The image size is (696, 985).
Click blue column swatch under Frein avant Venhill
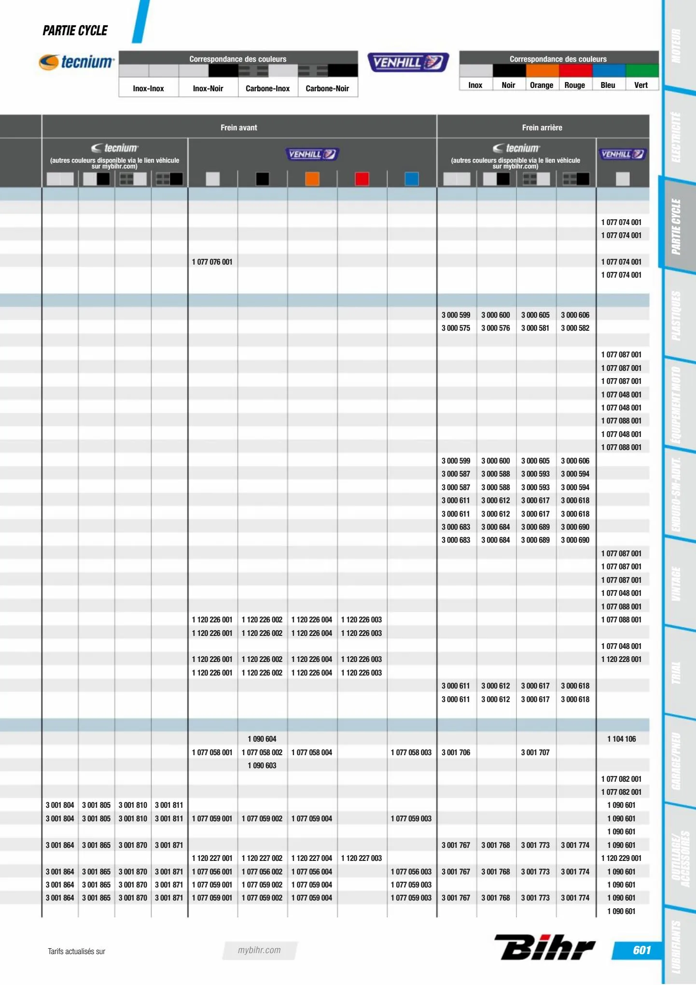[412, 179]
